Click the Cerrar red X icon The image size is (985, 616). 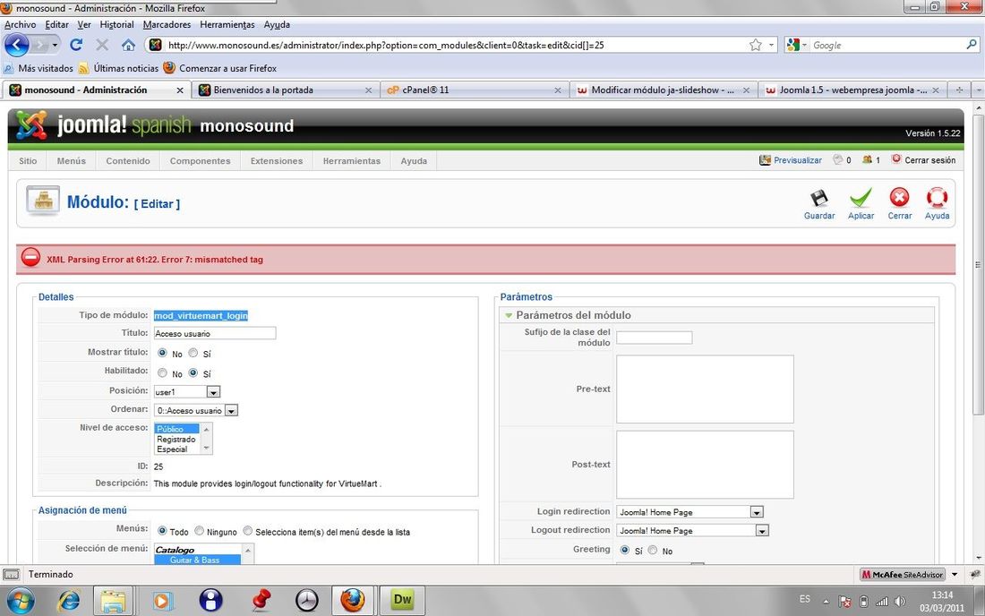pos(900,198)
